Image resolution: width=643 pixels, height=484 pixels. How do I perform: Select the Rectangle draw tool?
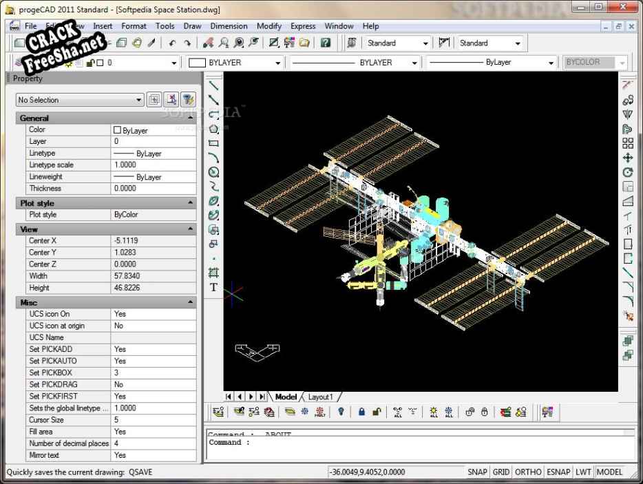tap(213, 143)
